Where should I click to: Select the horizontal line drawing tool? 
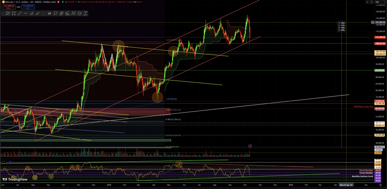coord(25,13)
